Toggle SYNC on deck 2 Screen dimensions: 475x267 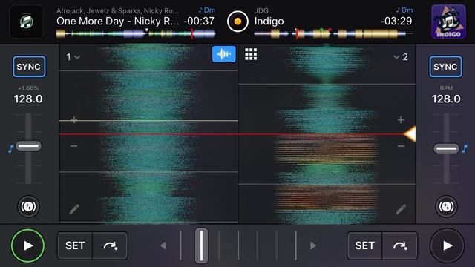click(x=445, y=66)
